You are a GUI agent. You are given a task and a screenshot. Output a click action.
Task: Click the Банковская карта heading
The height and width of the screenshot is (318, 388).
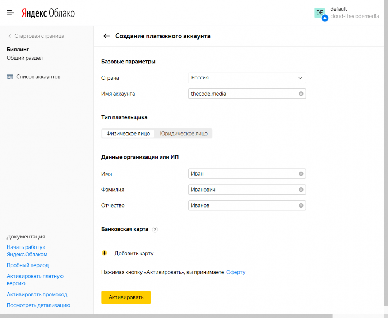coord(125,229)
